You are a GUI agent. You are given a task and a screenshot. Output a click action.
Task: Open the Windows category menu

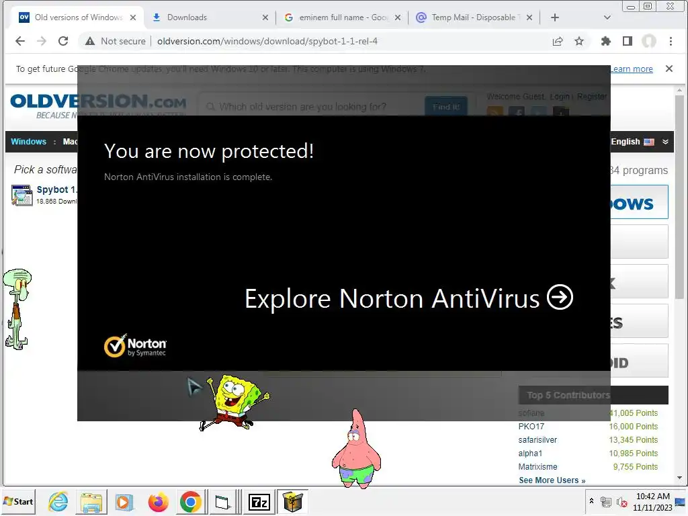click(x=28, y=141)
